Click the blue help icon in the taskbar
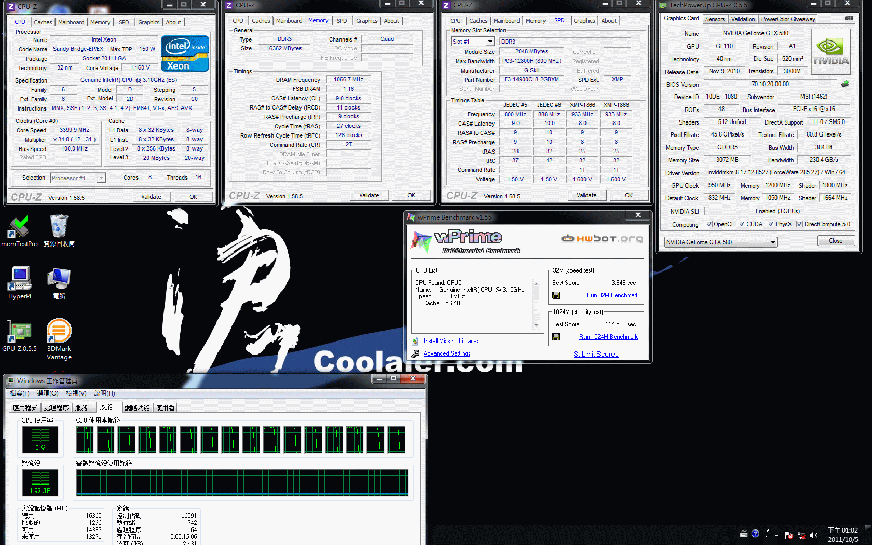 click(755, 533)
